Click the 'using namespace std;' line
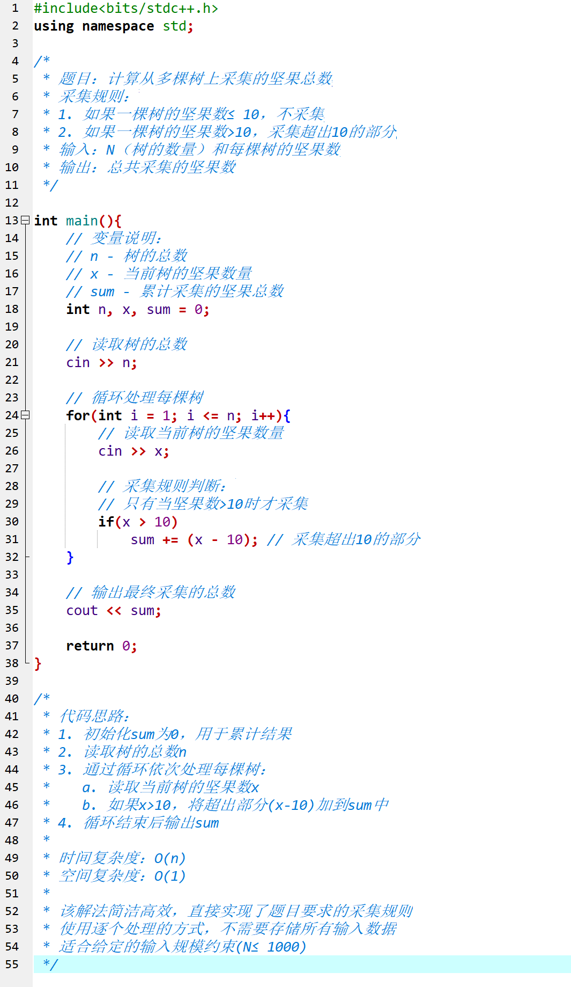The width and height of the screenshot is (571, 987). coord(114,26)
